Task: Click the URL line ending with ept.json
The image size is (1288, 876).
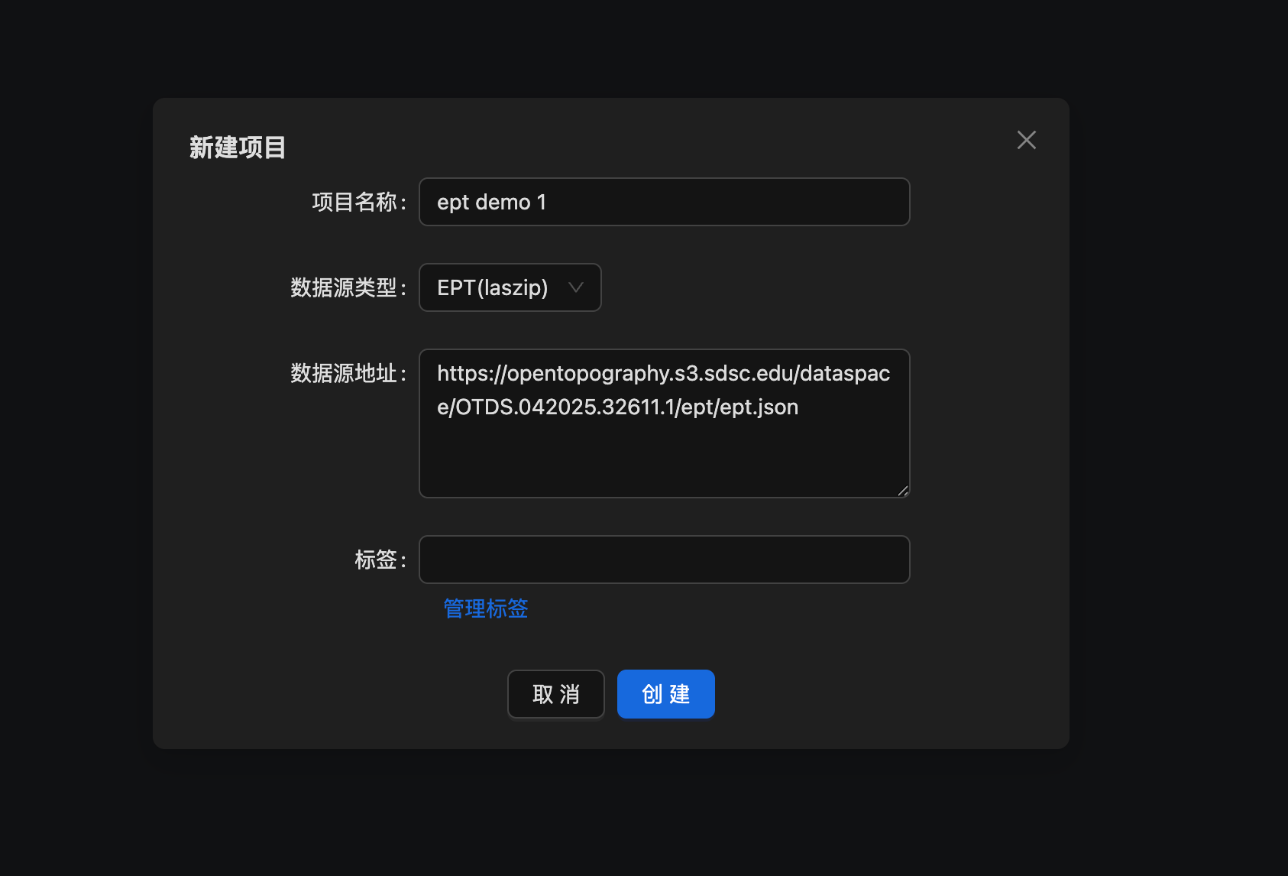Action: point(617,407)
